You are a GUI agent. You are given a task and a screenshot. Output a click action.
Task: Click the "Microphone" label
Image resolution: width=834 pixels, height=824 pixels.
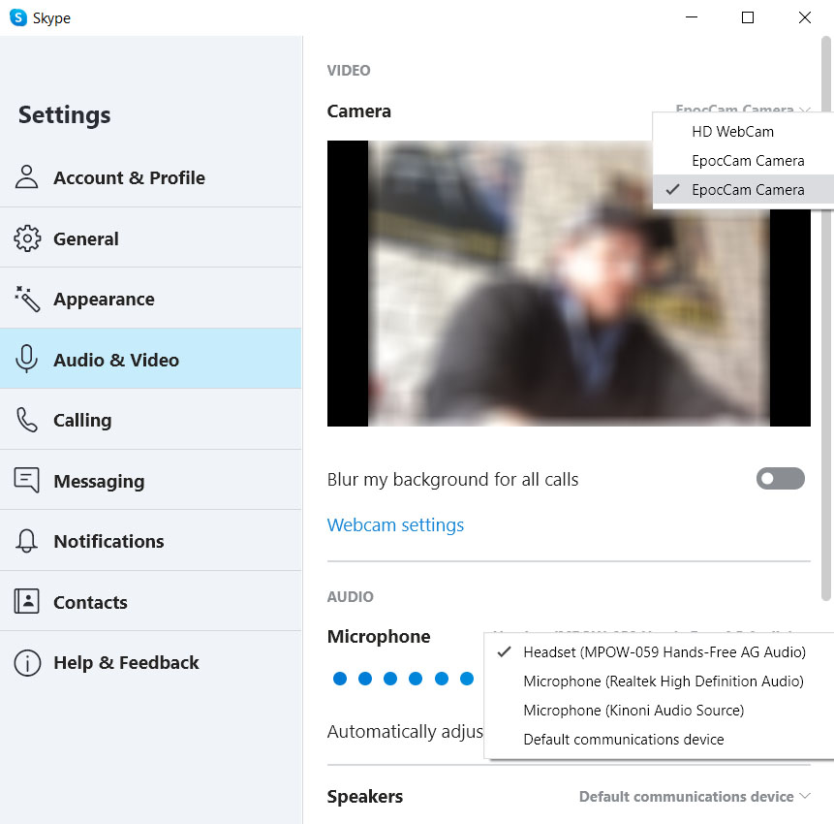pyautogui.click(x=379, y=637)
